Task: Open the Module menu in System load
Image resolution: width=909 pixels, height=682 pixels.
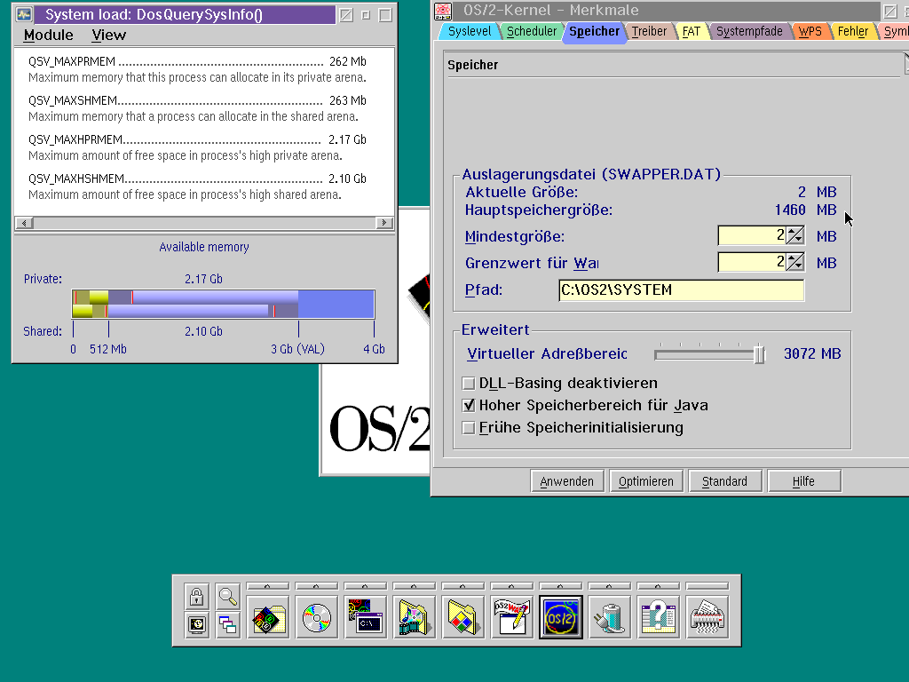Action: (49, 36)
